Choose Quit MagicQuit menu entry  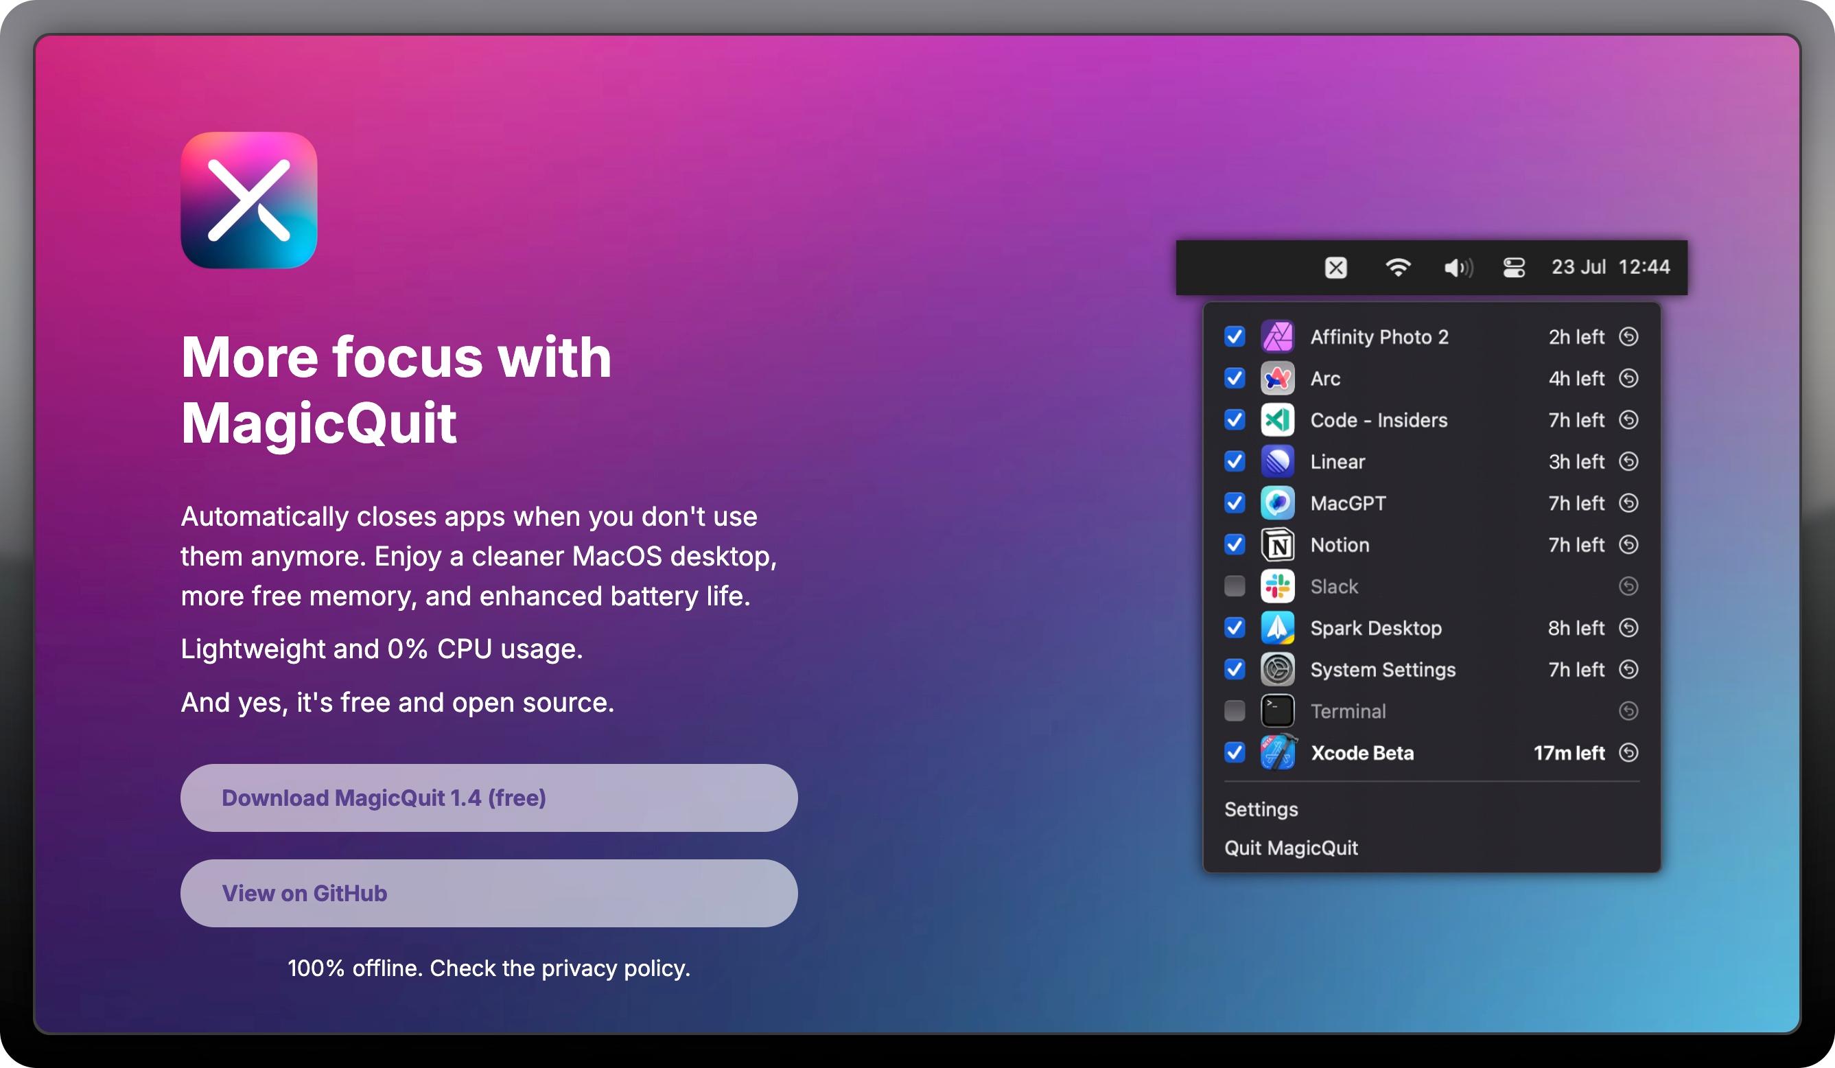1291,849
